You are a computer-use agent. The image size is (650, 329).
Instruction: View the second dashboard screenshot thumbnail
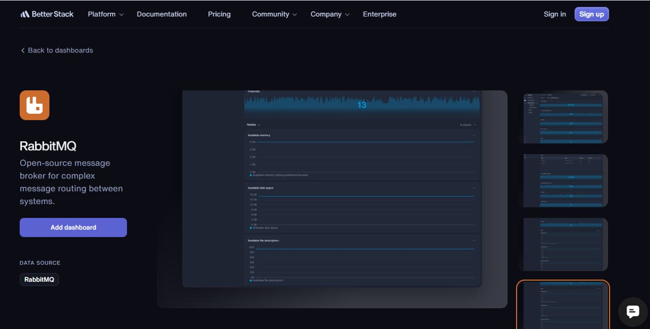[563, 181]
